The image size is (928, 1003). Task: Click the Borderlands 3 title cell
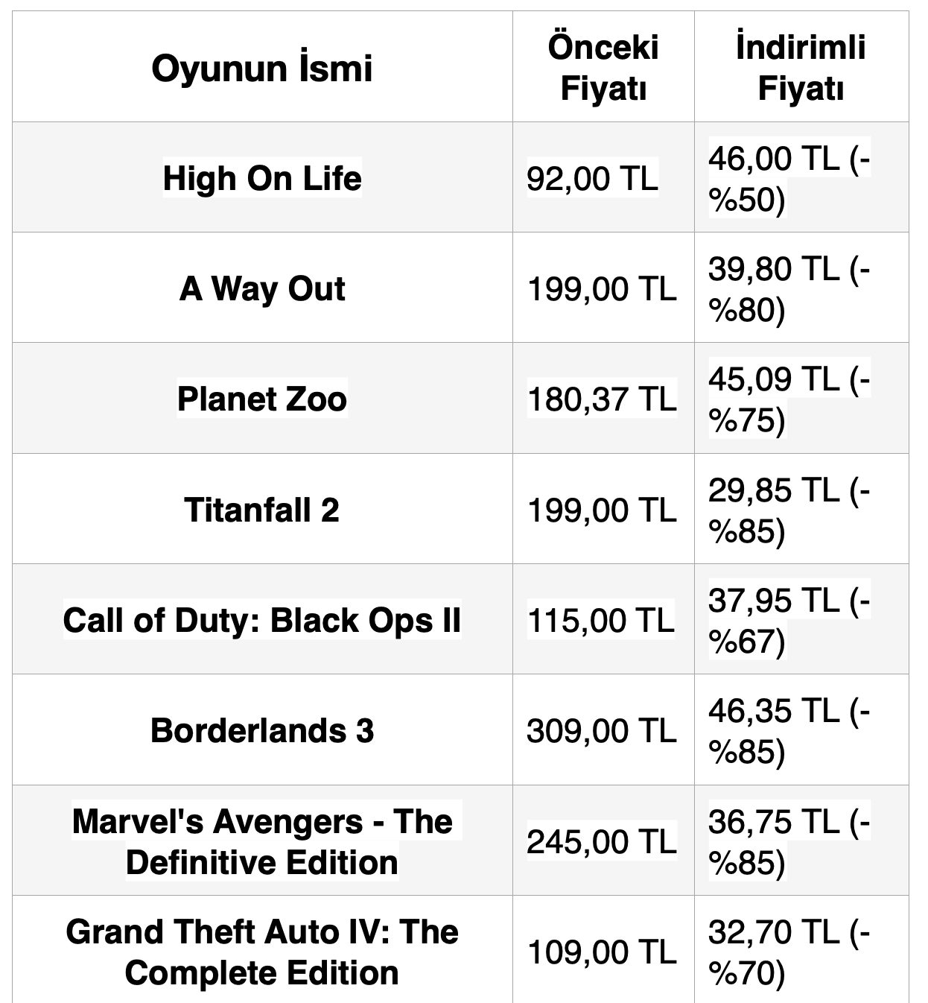pos(262,730)
